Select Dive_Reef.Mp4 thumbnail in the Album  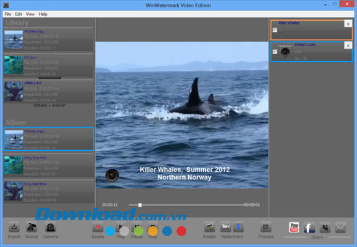(x=14, y=191)
